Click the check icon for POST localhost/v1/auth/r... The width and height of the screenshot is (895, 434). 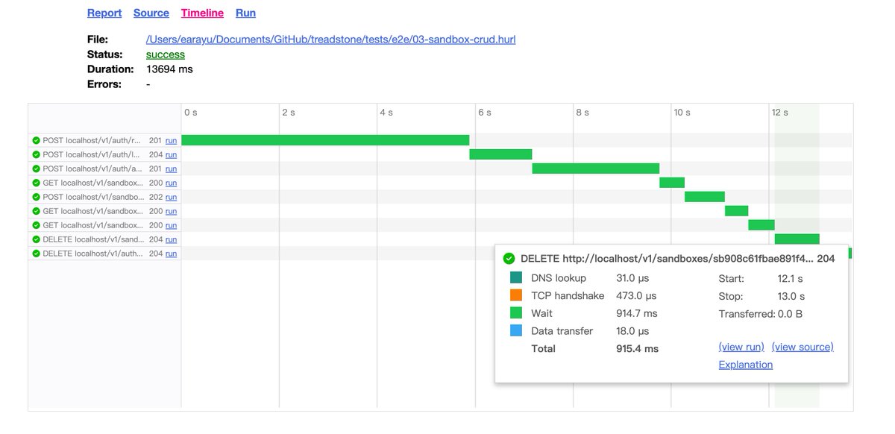(36, 140)
